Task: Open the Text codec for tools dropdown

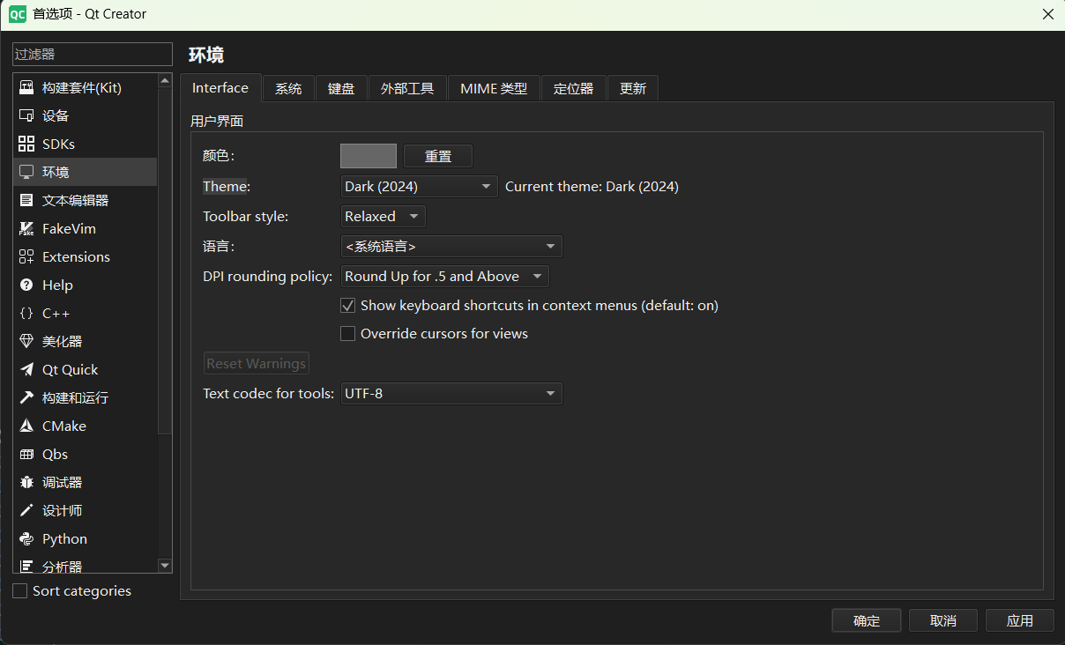Action: (451, 393)
